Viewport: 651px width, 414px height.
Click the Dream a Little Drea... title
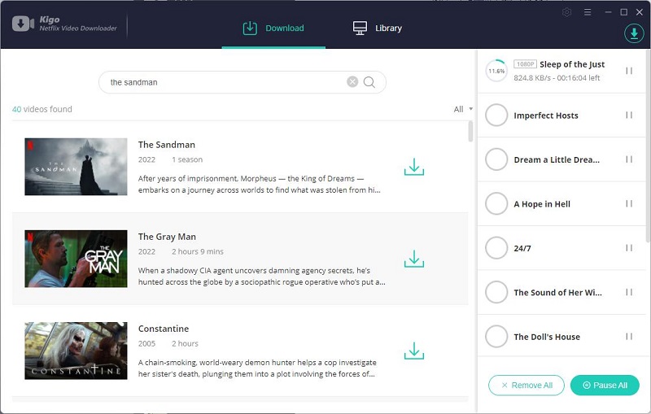[x=557, y=159]
